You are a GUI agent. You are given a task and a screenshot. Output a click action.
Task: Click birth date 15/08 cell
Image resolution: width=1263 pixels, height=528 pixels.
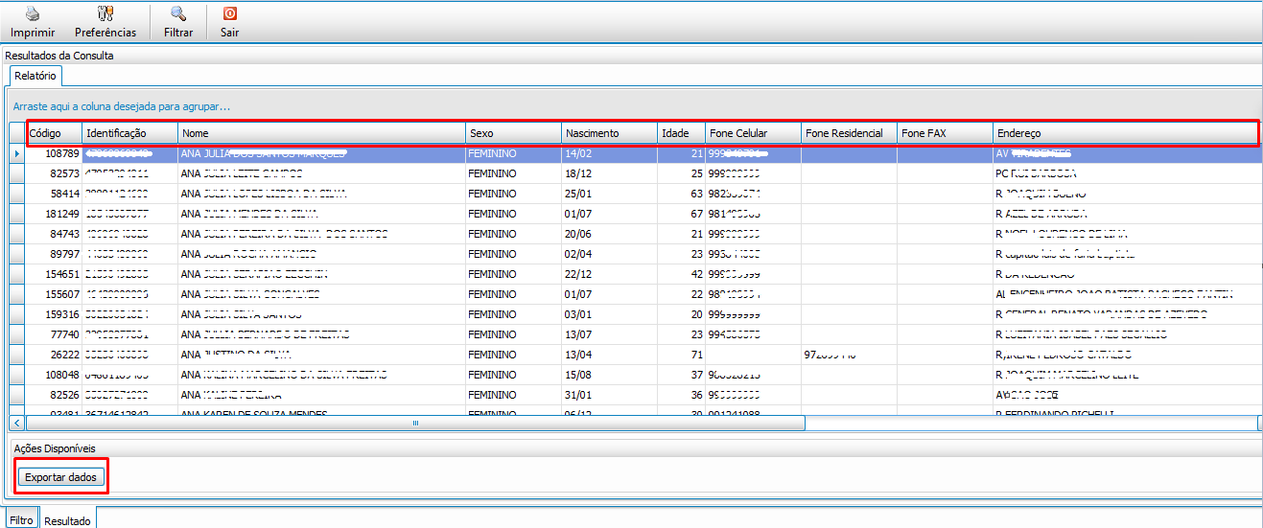609,375
